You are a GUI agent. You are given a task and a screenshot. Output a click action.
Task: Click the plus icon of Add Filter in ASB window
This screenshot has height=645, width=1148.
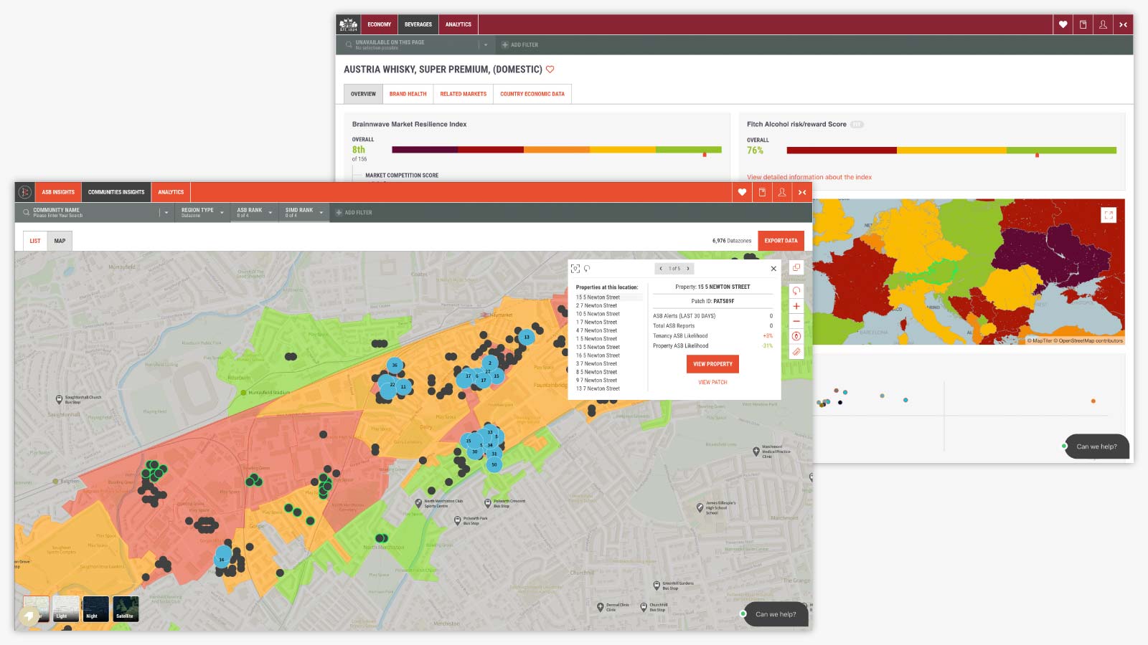pos(339,212)
